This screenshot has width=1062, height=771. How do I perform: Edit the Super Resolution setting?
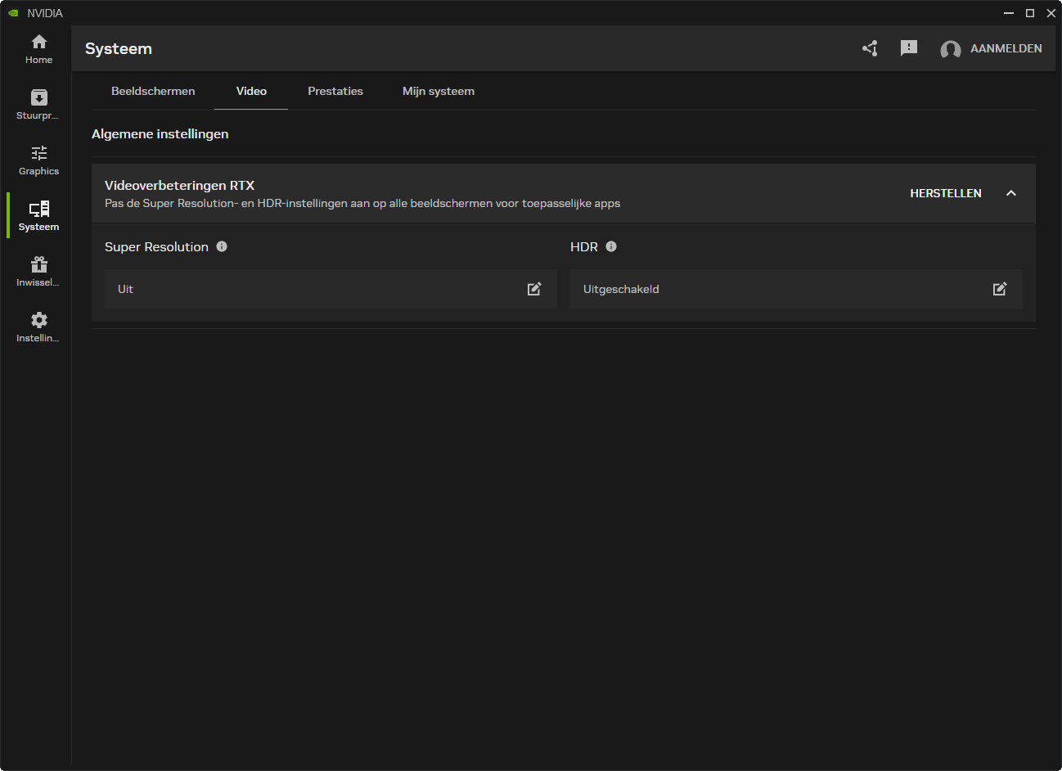[x=534, y=289]
